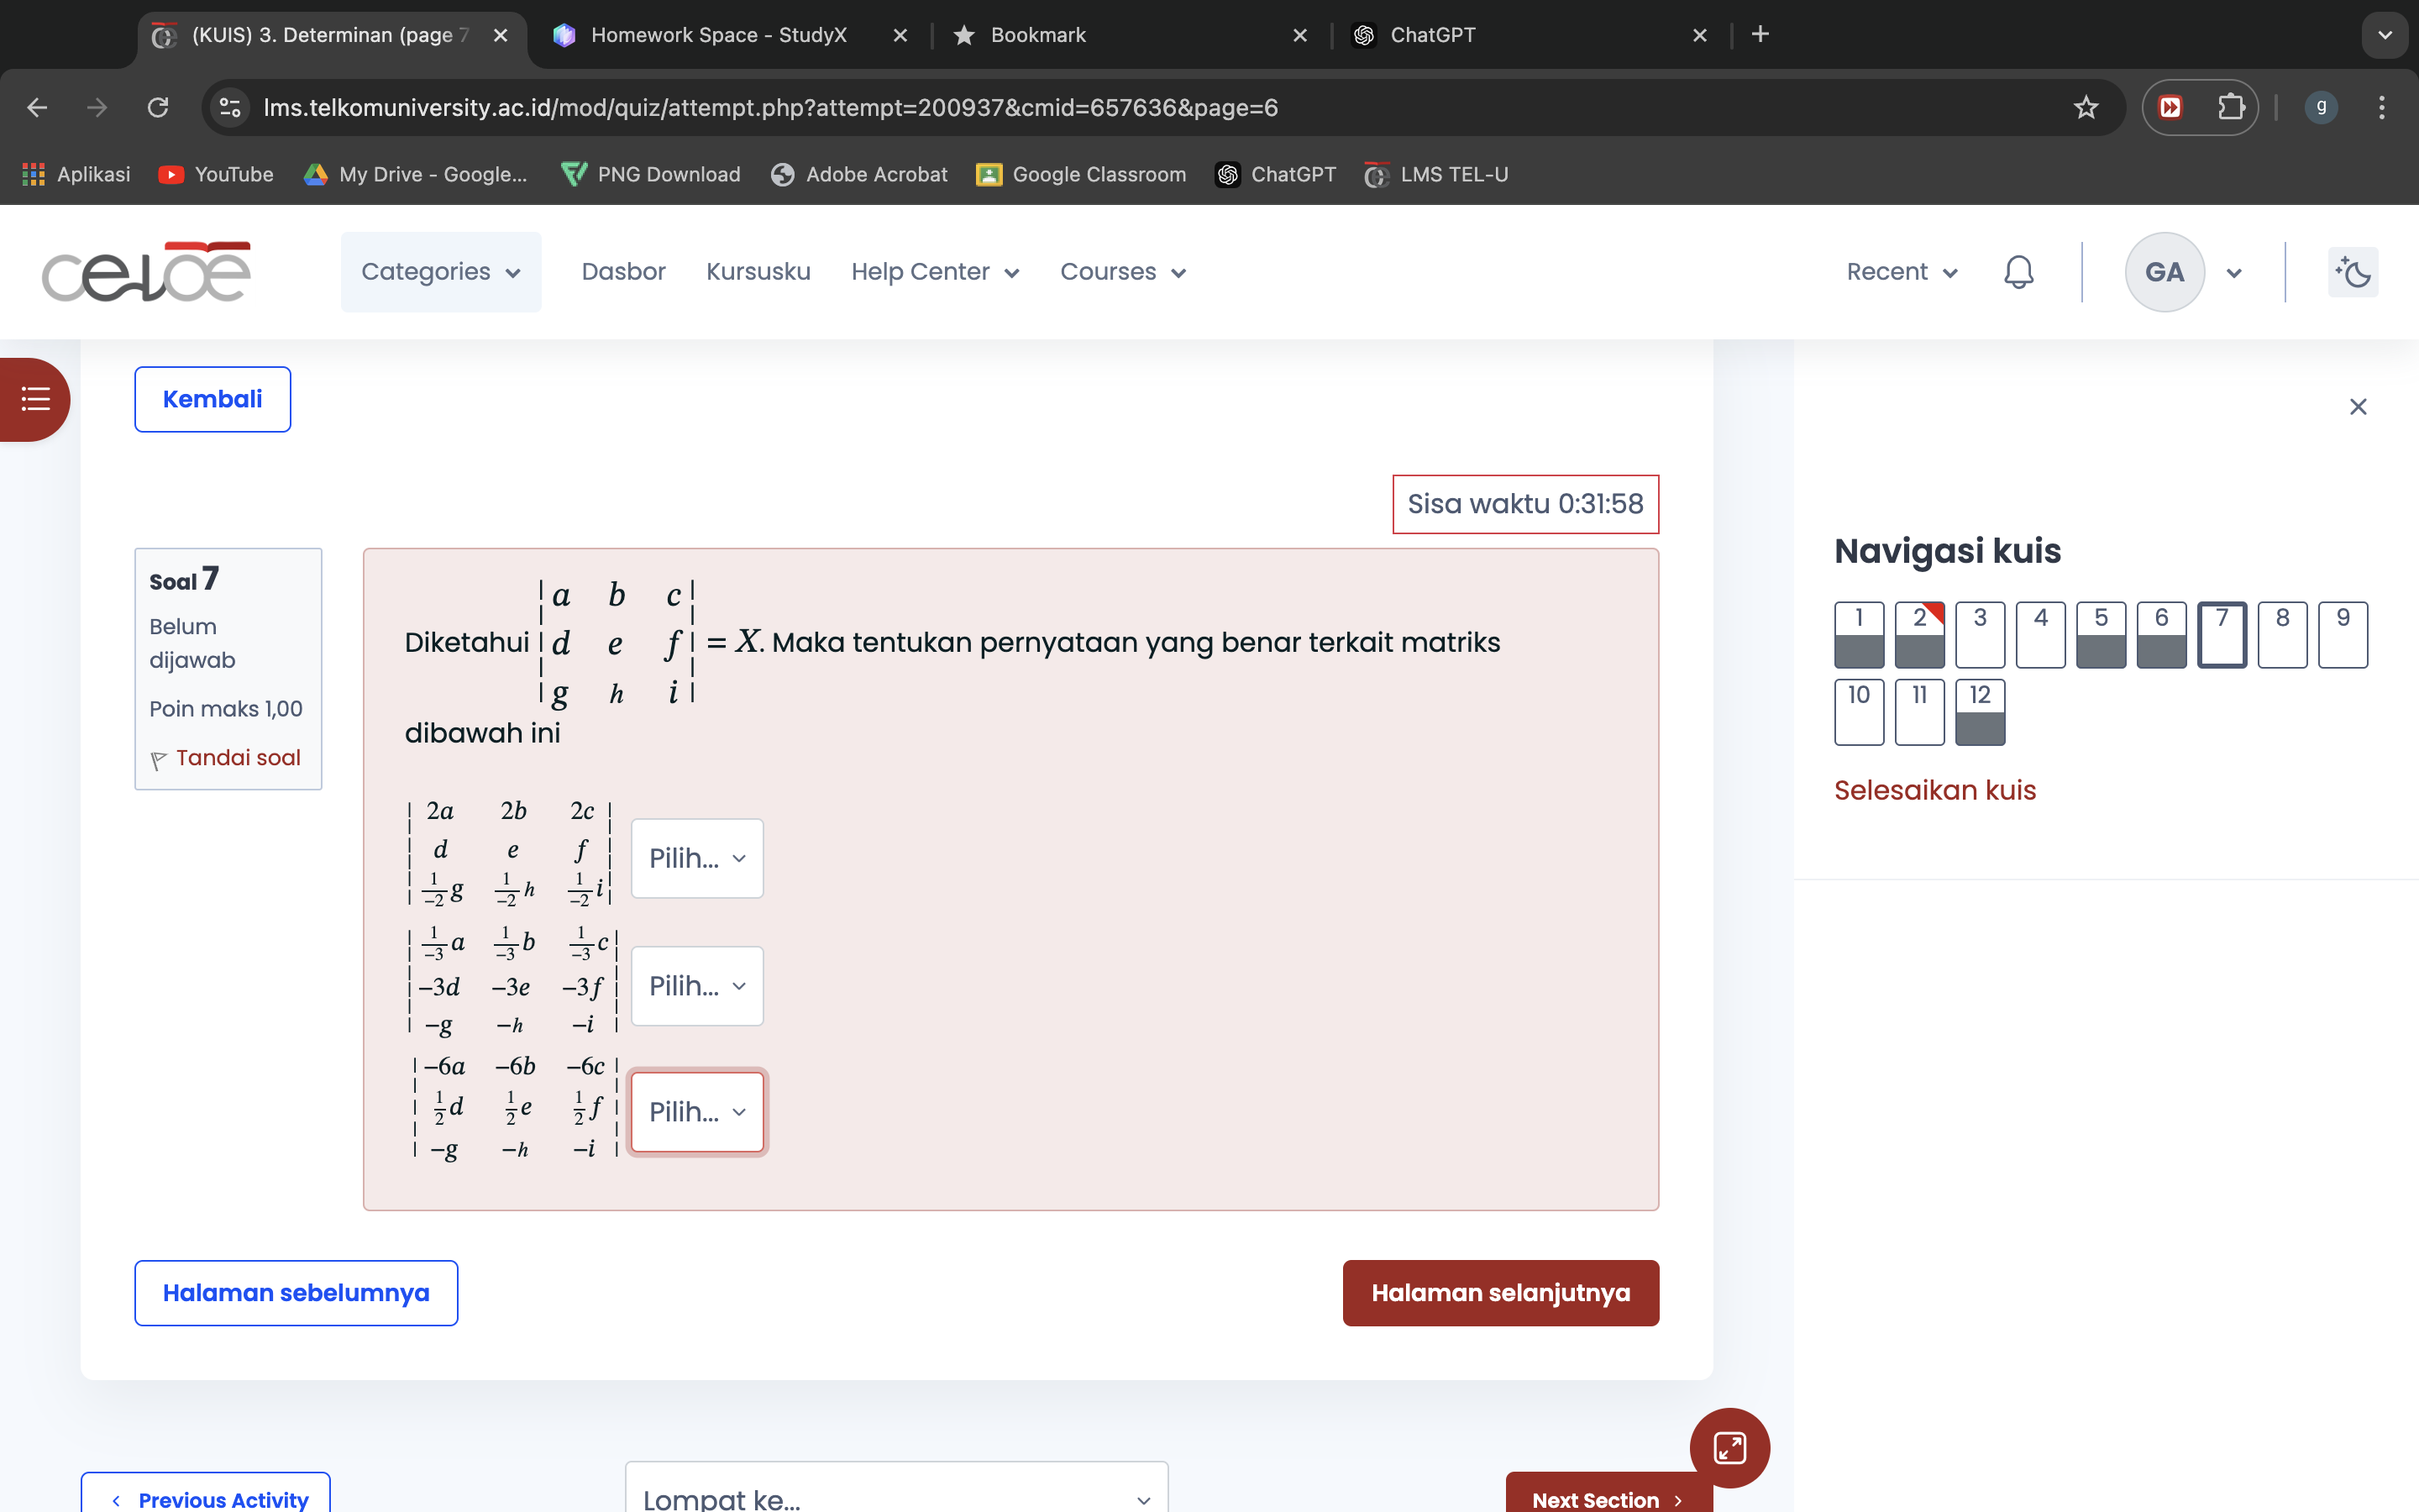This screenshot has width=2419, height=1512.
Task: Jump to quiz question 10
Action: [x=1860, y=712]
